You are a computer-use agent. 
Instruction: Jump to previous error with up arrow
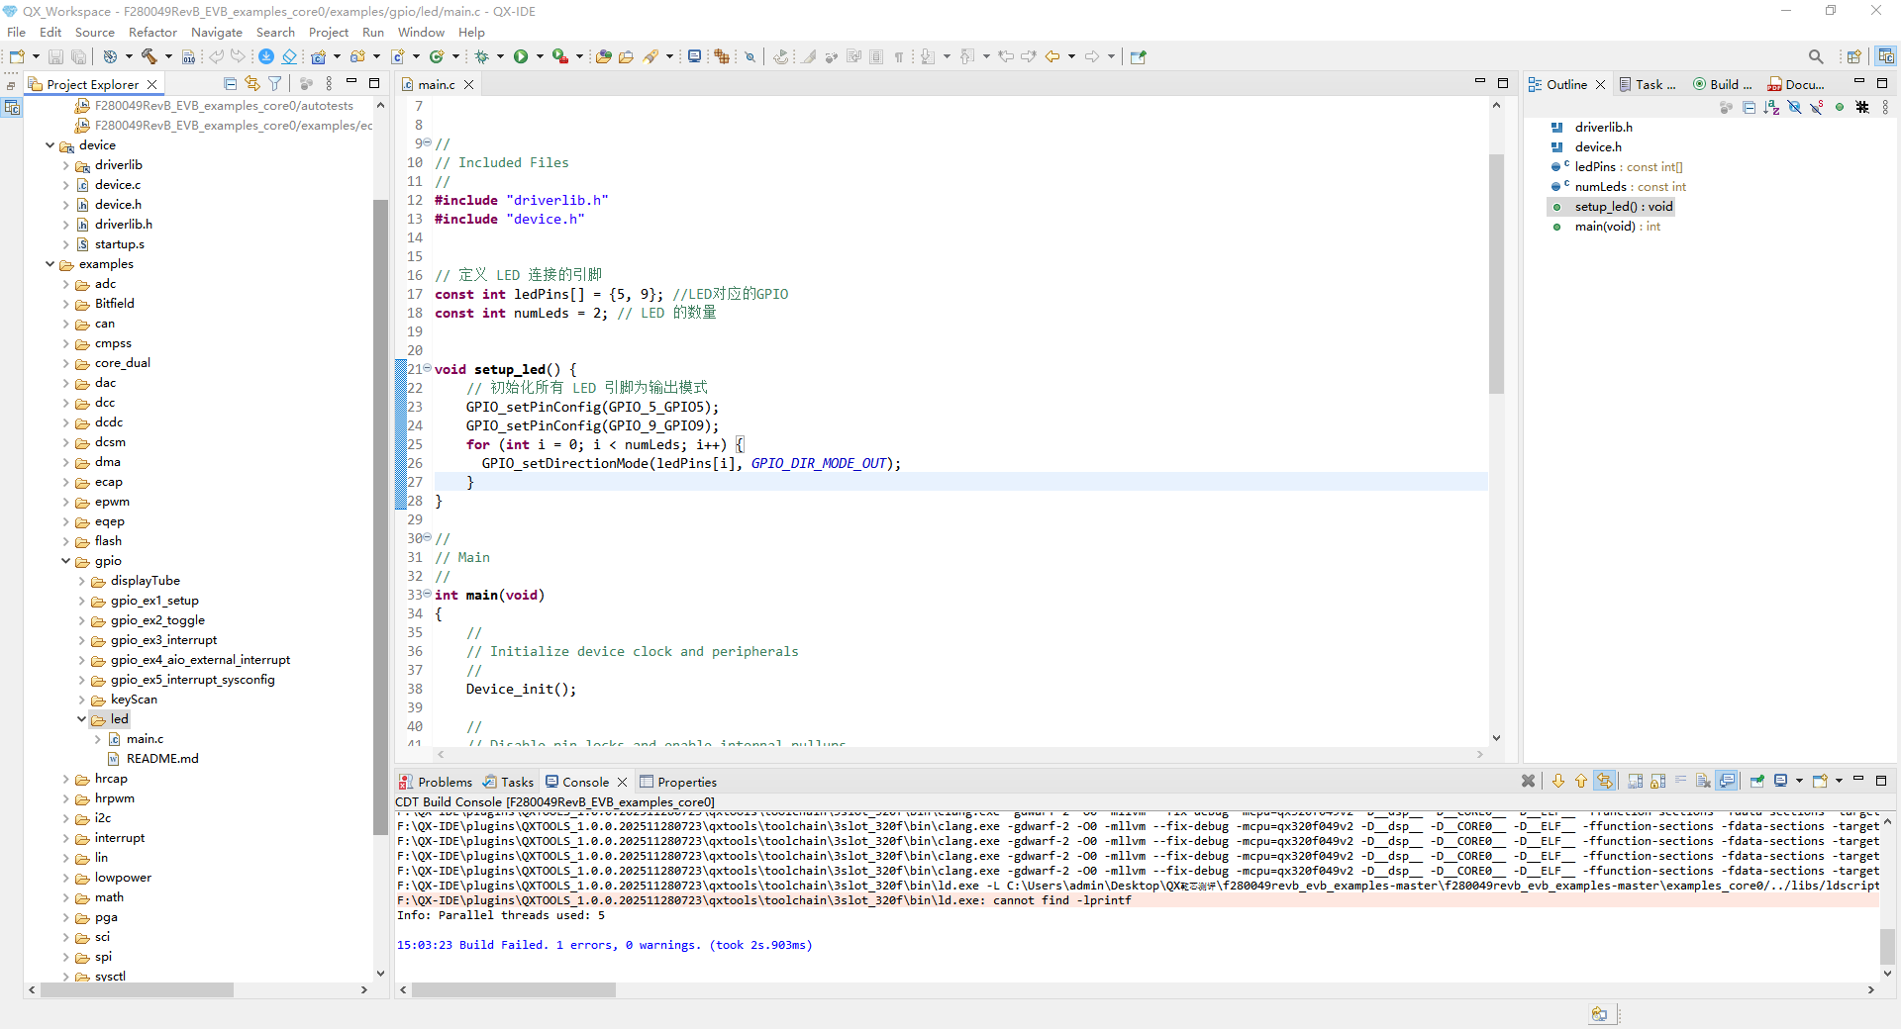click(x=1580, y=781)
